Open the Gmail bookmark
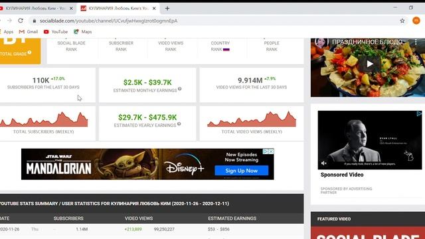Viewport: 425px width, 239px height. [29, 32]
